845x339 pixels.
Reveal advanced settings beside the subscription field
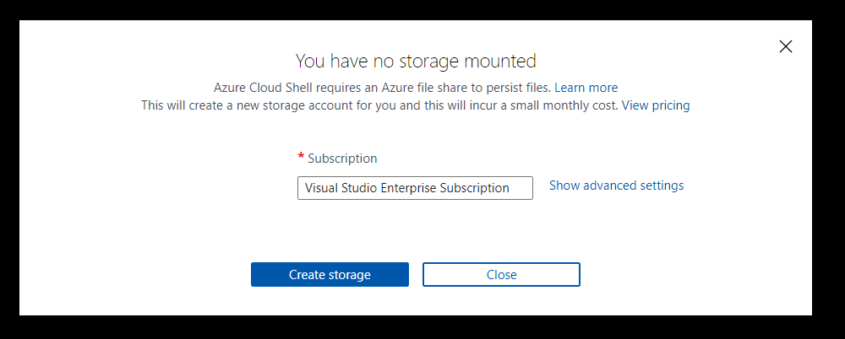coord(616,186)
